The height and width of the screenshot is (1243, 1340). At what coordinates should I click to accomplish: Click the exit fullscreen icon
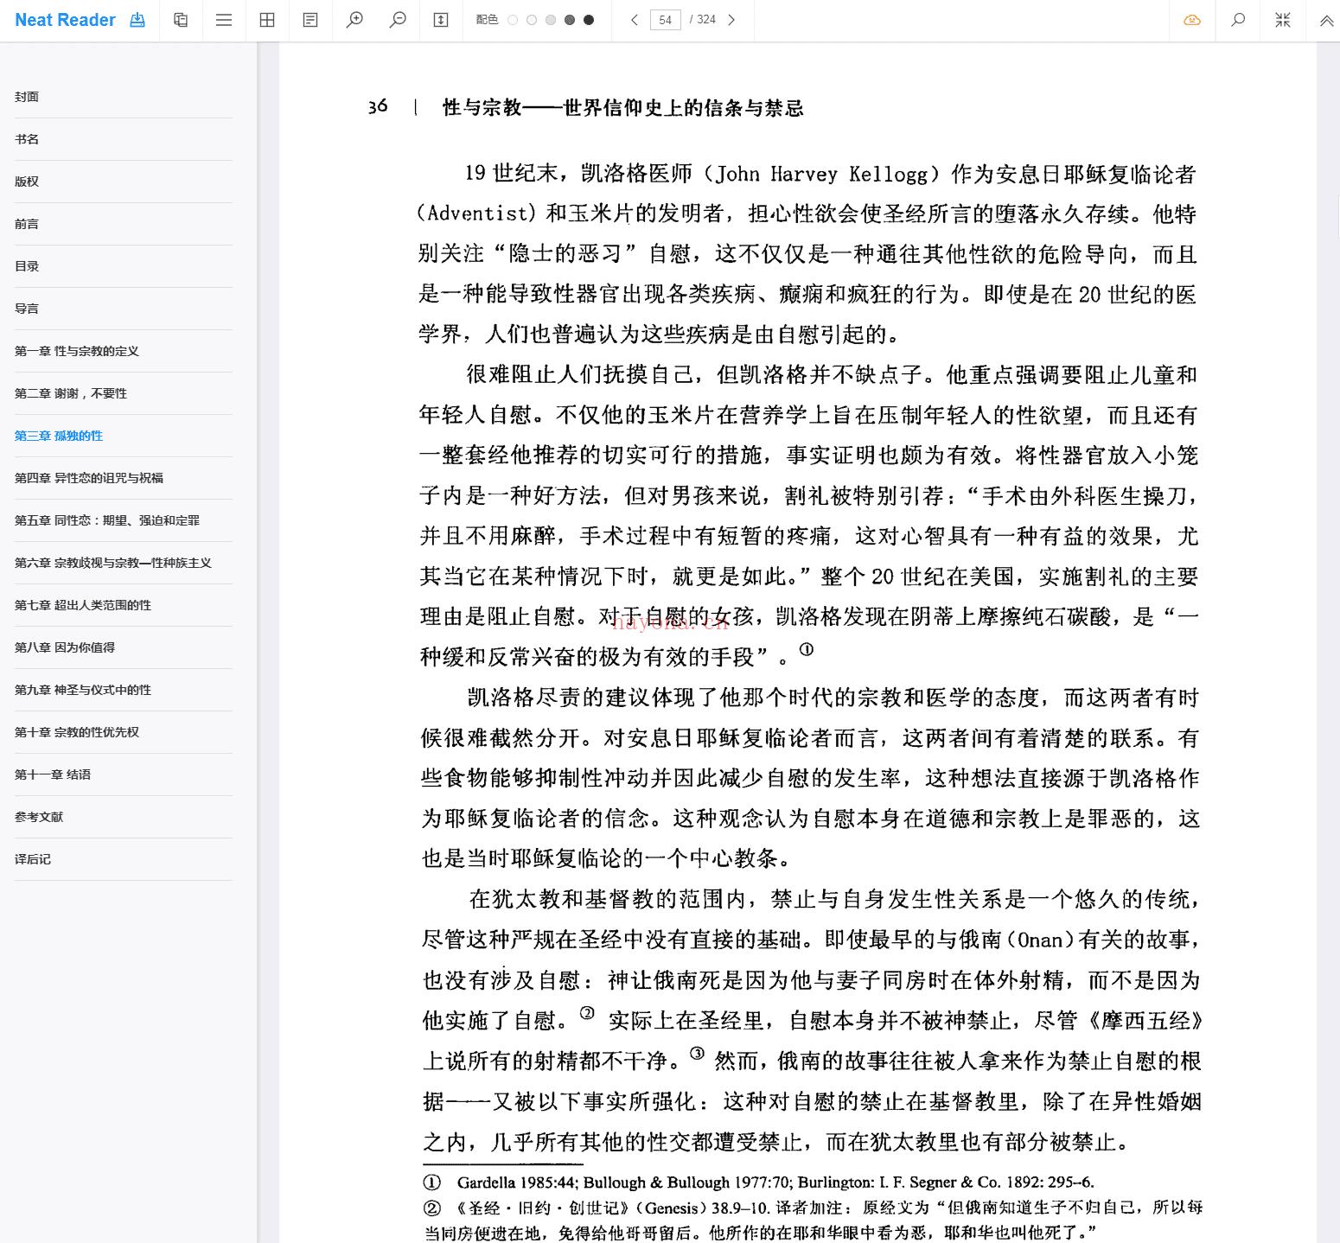pos(1283,20)
